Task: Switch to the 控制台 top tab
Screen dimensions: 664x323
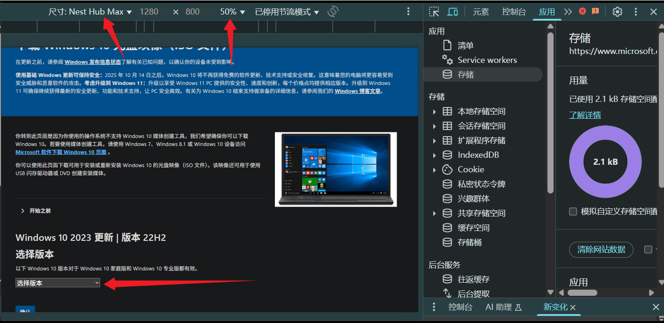Action: click(514, 12)
